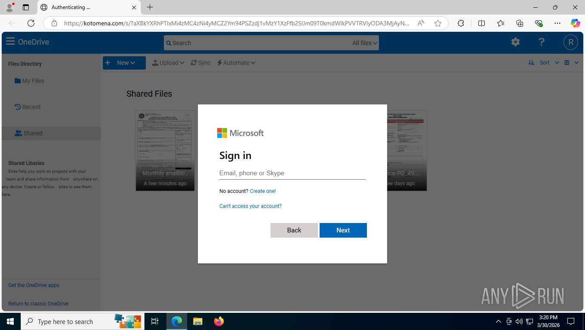Open the notification center icon
Image resolution: width=585 pixels, height=330 pixels.
pyautogui.click(x=571, y=321)
